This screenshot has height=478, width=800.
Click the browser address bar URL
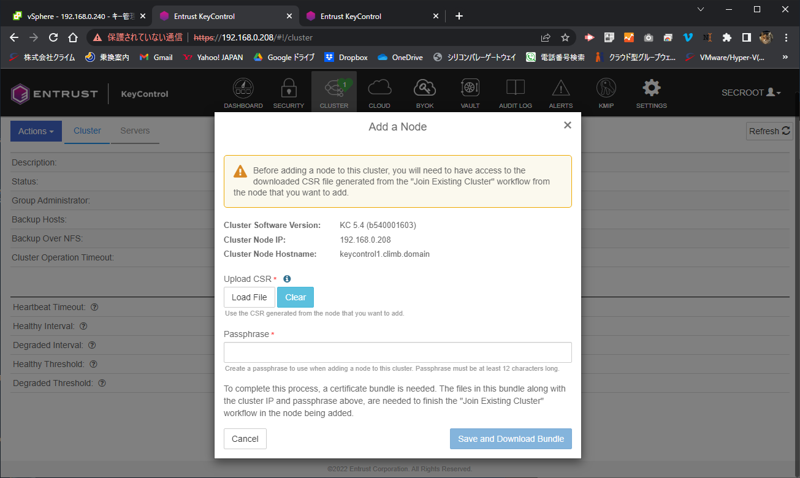click(x=253, y=37)
